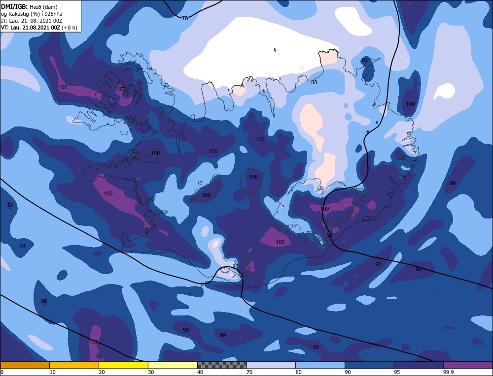Click the 'DMI/IGB: Hæð (dam)' title line
Screen dimensions: 493x376
click(29, 6)
